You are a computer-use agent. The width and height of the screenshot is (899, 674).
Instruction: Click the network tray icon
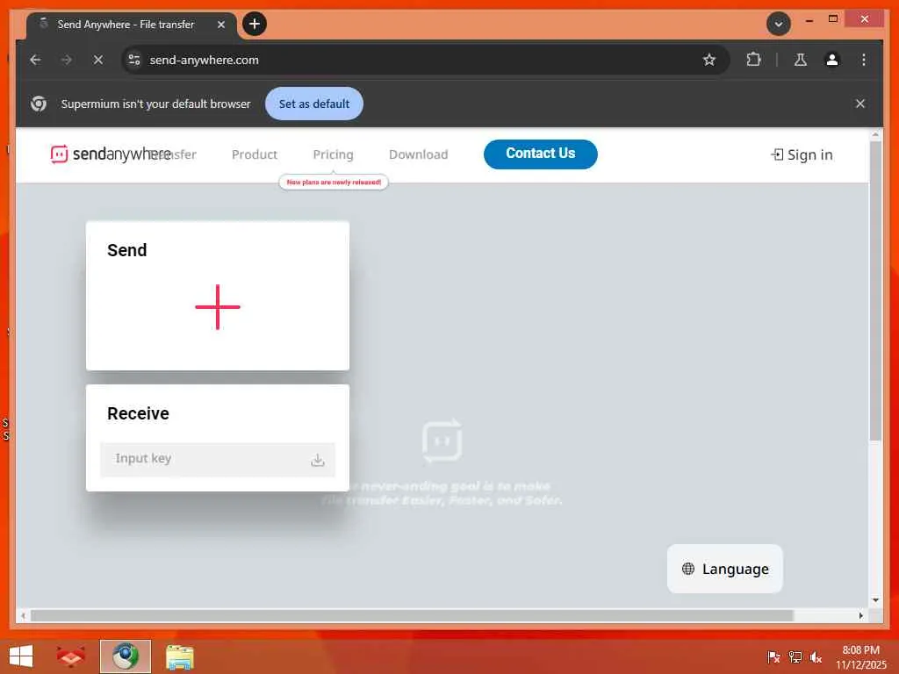click(795, 656)
